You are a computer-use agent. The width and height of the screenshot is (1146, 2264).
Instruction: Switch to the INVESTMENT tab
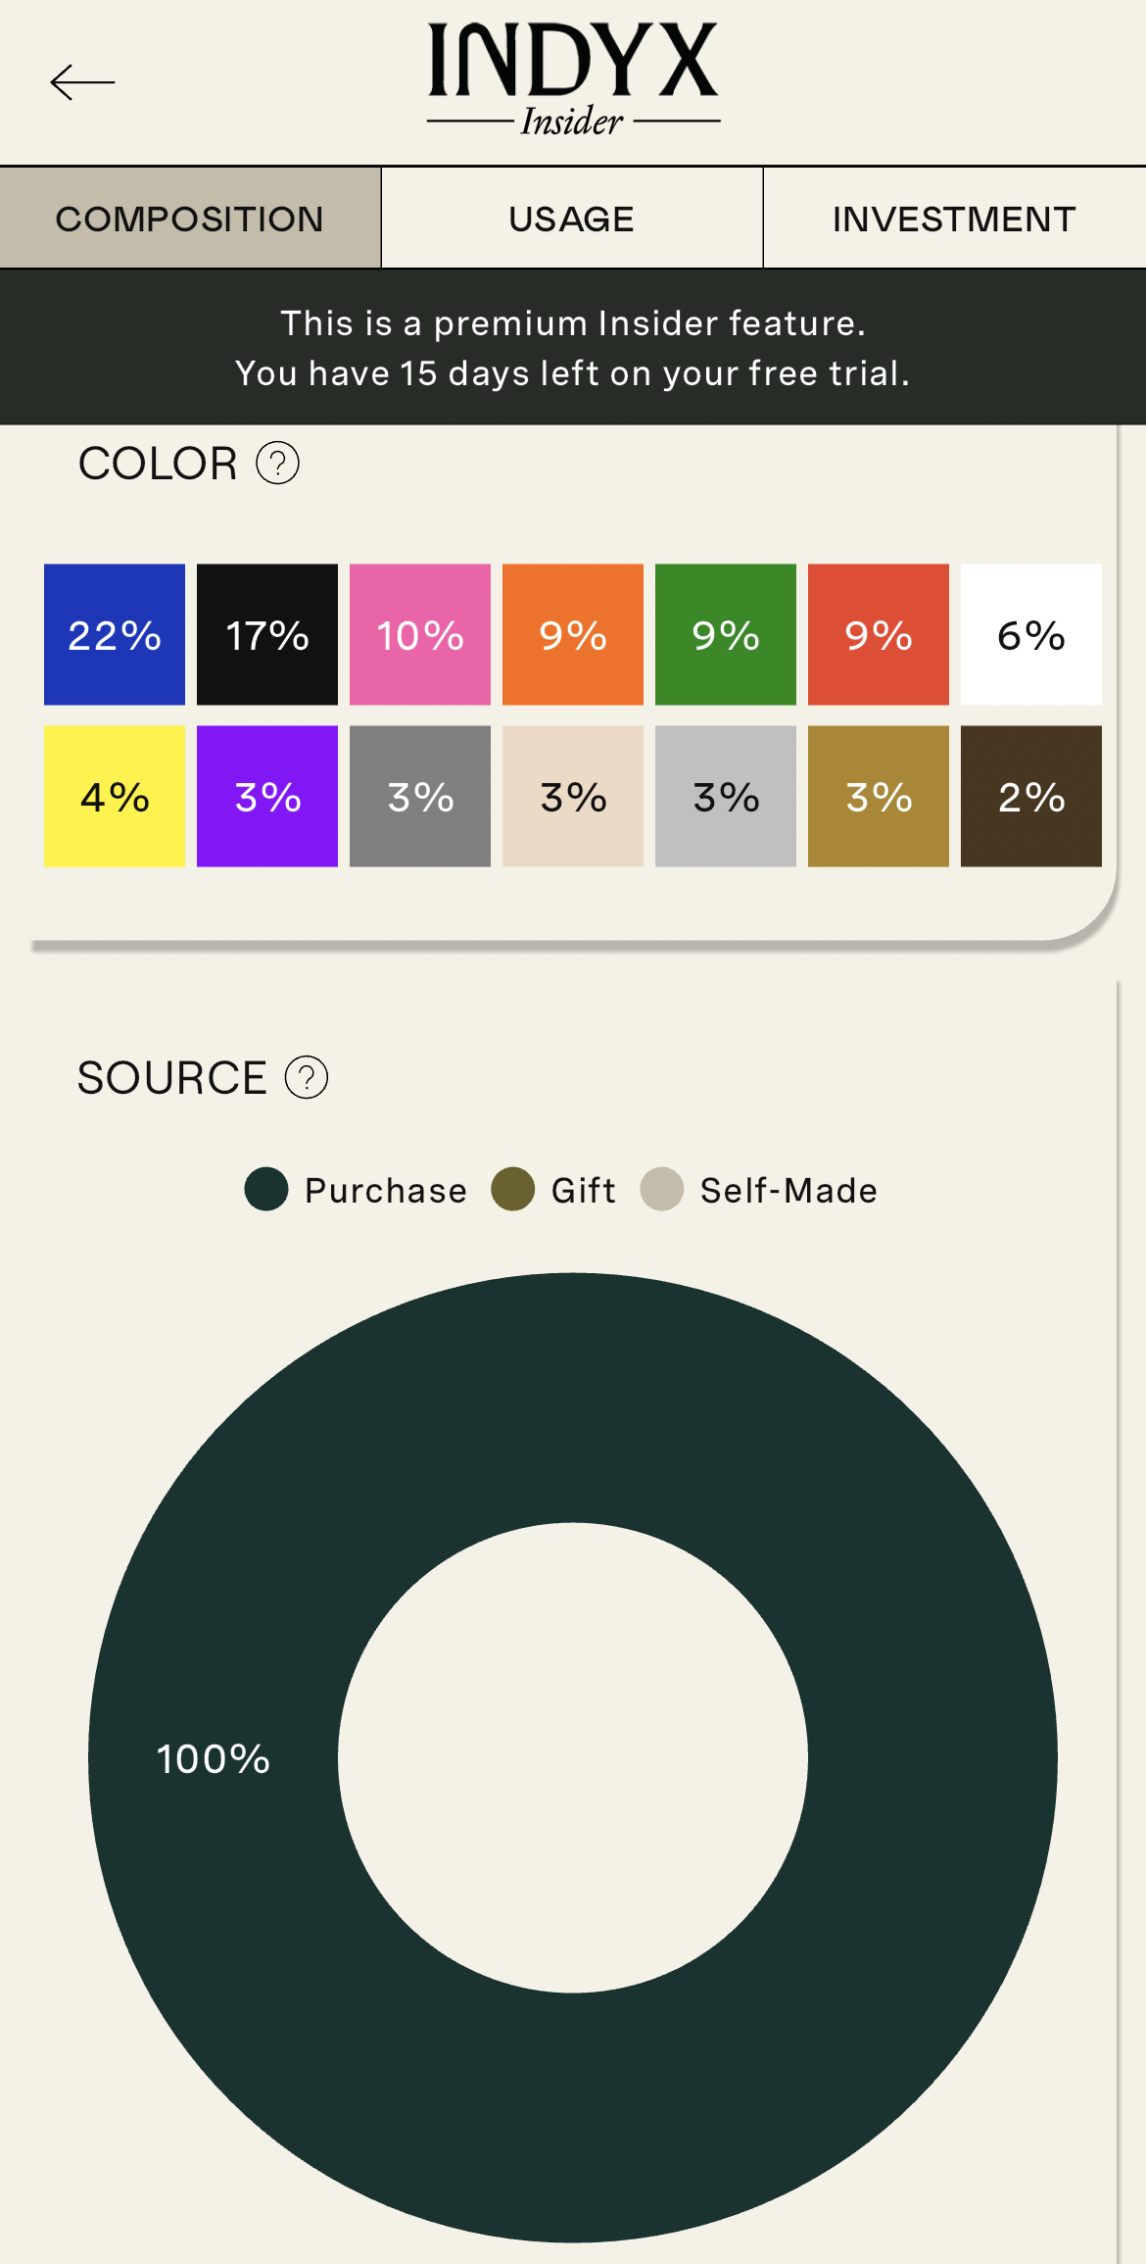point(954,219)
